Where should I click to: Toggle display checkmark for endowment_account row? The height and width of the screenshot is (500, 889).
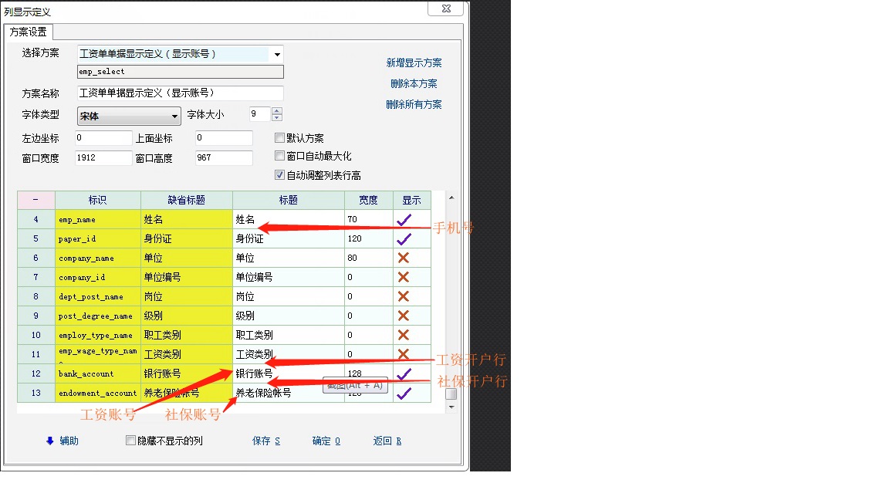click(x=404, y=394)
